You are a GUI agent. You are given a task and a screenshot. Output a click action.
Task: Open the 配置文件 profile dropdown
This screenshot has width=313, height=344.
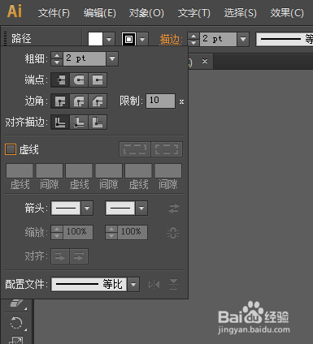point(133,285)
